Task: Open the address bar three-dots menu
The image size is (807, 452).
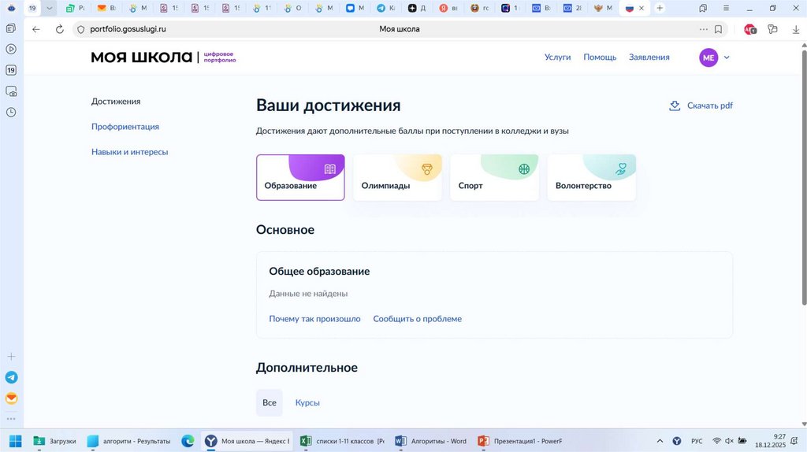Action: pyautogui.click(x=703, y=29)
